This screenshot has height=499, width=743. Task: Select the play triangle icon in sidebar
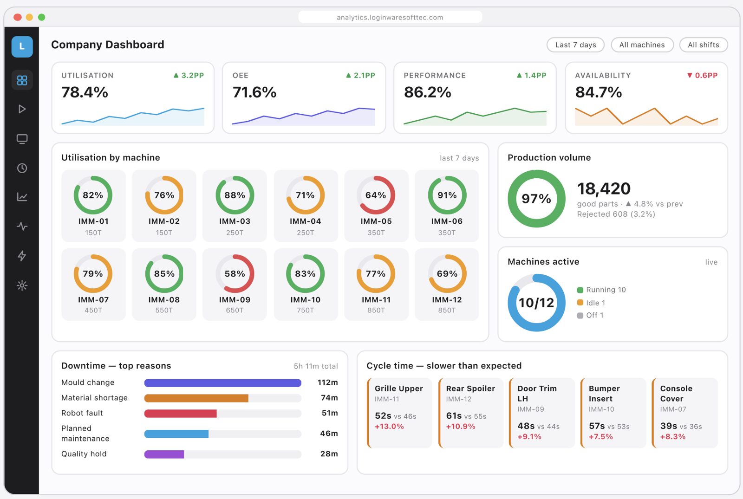tap(22, 109)
